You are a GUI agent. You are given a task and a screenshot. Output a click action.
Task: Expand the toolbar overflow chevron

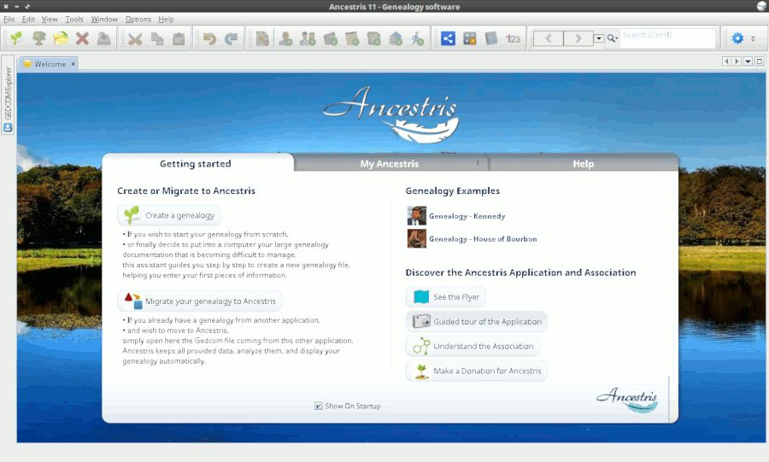click(754, 38)
